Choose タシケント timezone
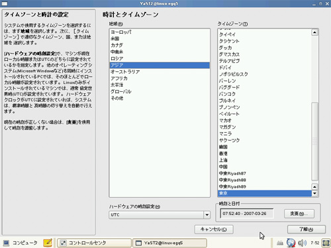This screenshot has height=248, width=331. [265, 41]
